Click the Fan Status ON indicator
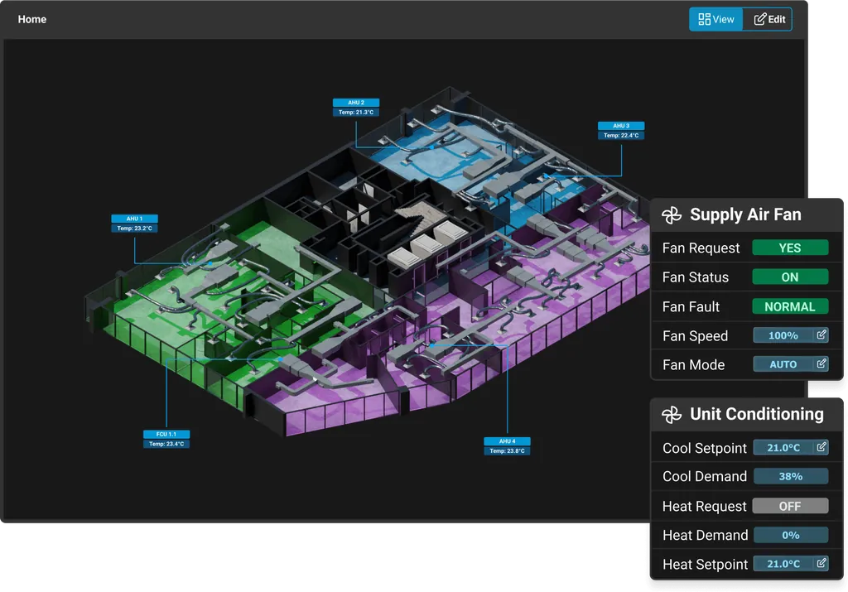The height and width of the screenshot is (592, 848). [x=790, y=277]
